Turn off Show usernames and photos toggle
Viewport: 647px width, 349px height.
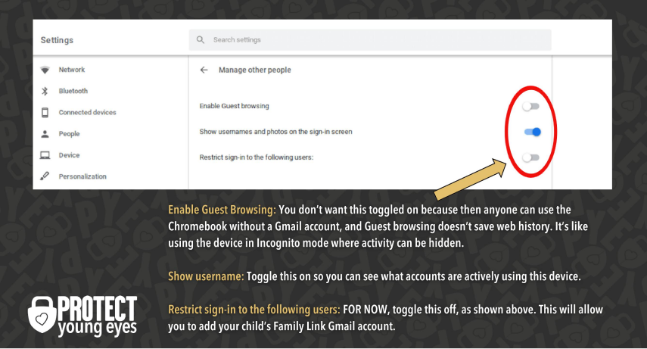click(532, 132)
